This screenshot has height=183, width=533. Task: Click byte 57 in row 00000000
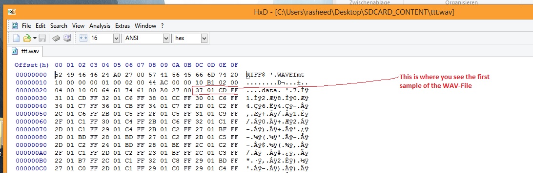coord(152,75)
